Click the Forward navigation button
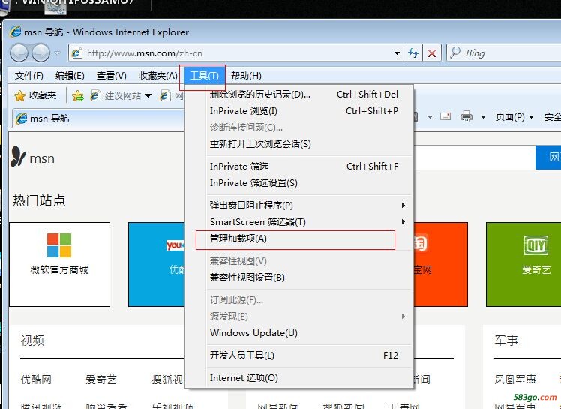This screenshot has width=561, height=409. pyautogui.click(x=40, y=53)
